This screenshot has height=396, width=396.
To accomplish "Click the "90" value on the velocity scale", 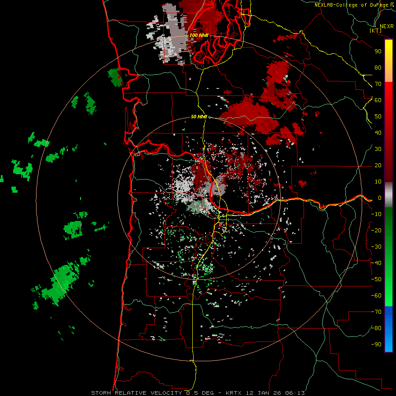I will point(378,51).
